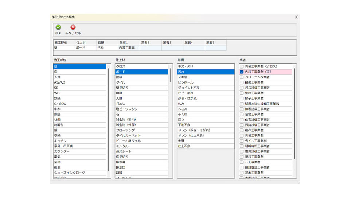Viewport: 350px width, 197px height.
Task: Click the empty 業者2 cell in the preset row
Action: [x=151, y=48]
